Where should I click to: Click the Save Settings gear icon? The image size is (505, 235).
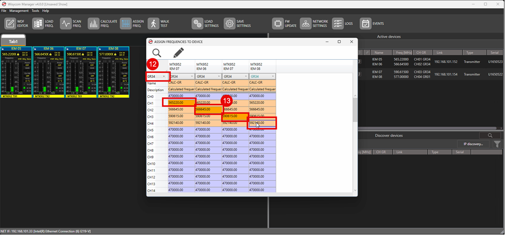229,23
